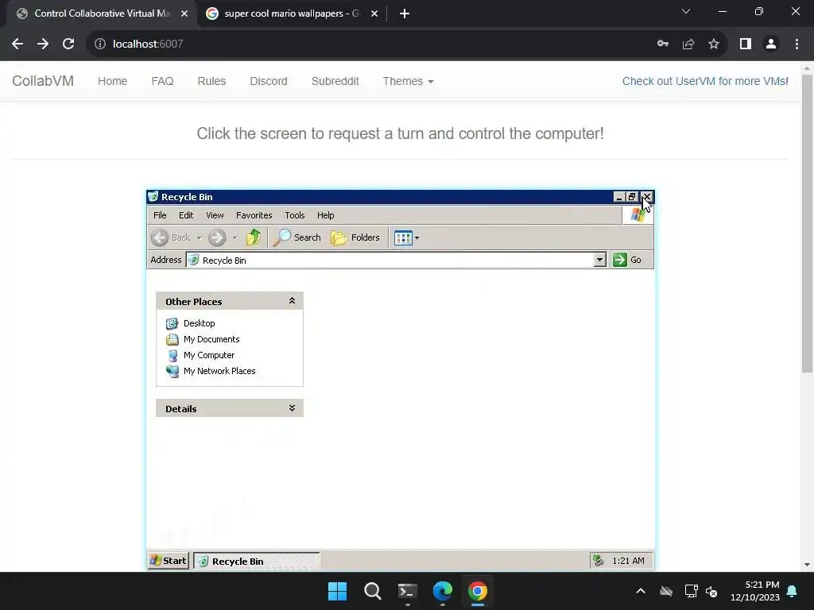This screenshot has width=814, height=610.
Task: Open the Help menu
Action: (325, 215)
